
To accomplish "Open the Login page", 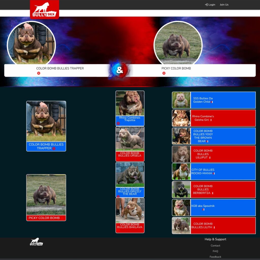I will coord(210,5).
